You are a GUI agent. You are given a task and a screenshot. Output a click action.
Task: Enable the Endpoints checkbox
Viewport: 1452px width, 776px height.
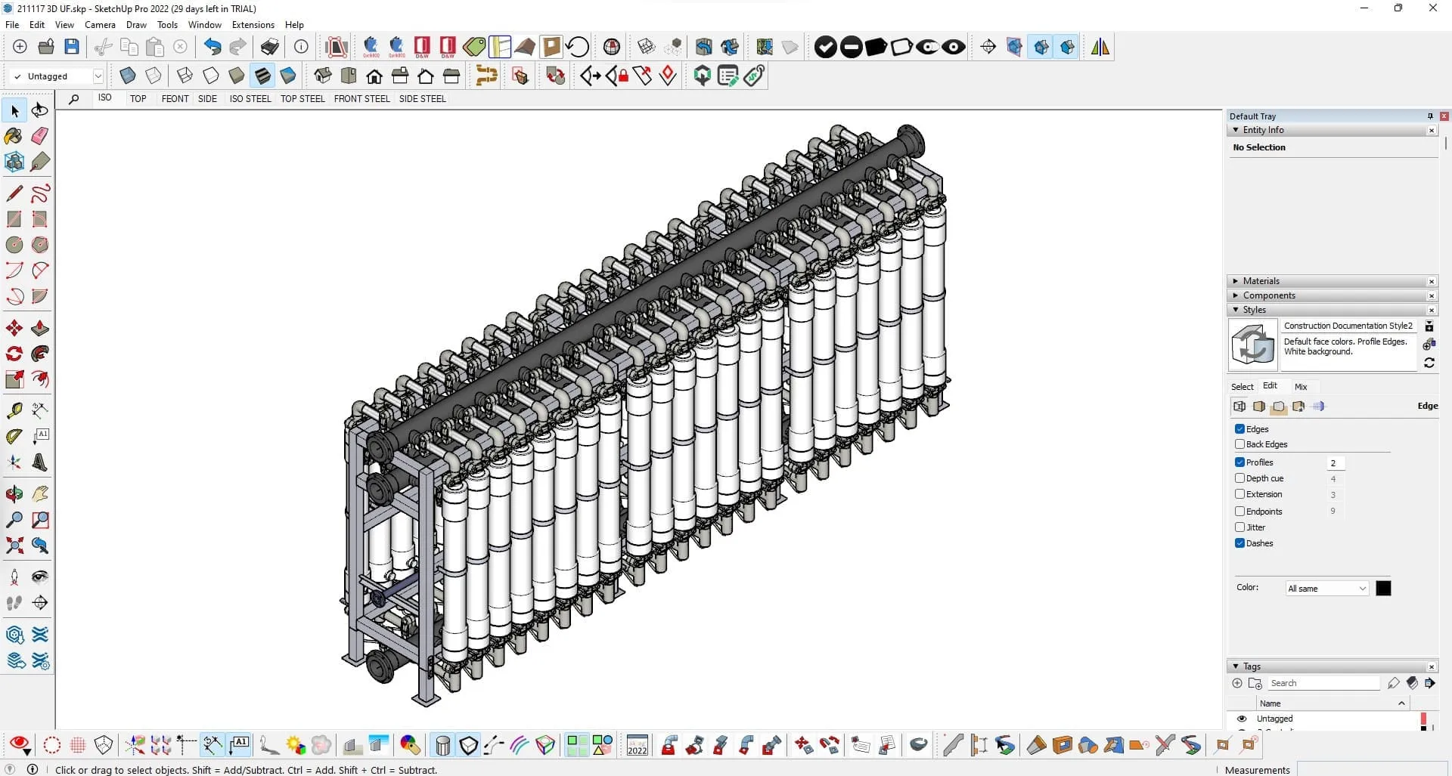(x=1239, y=512)
